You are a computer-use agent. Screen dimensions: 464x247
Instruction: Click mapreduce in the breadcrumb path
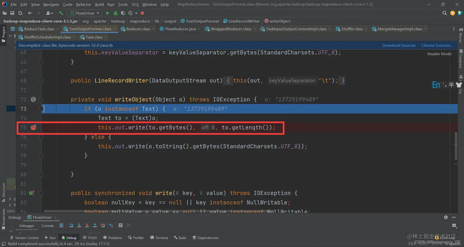coord(140,21)
